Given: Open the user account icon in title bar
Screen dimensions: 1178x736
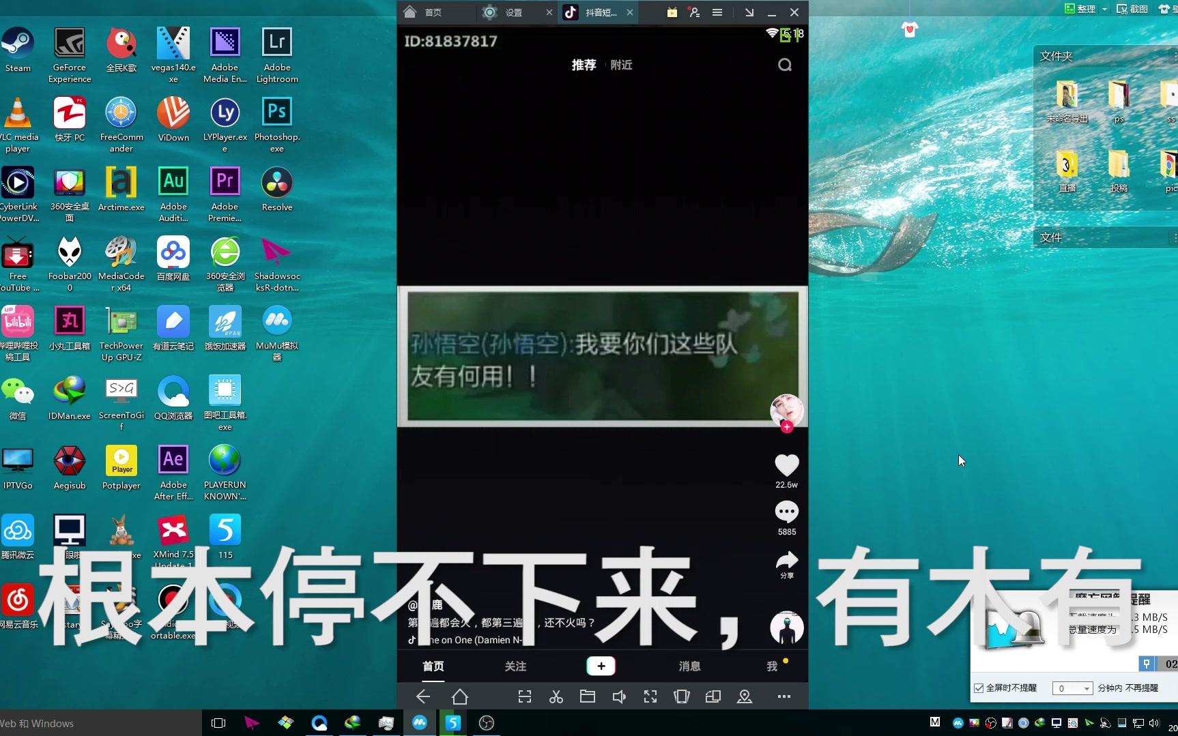Looking at the screenshot, I should (x=695, y=12).
